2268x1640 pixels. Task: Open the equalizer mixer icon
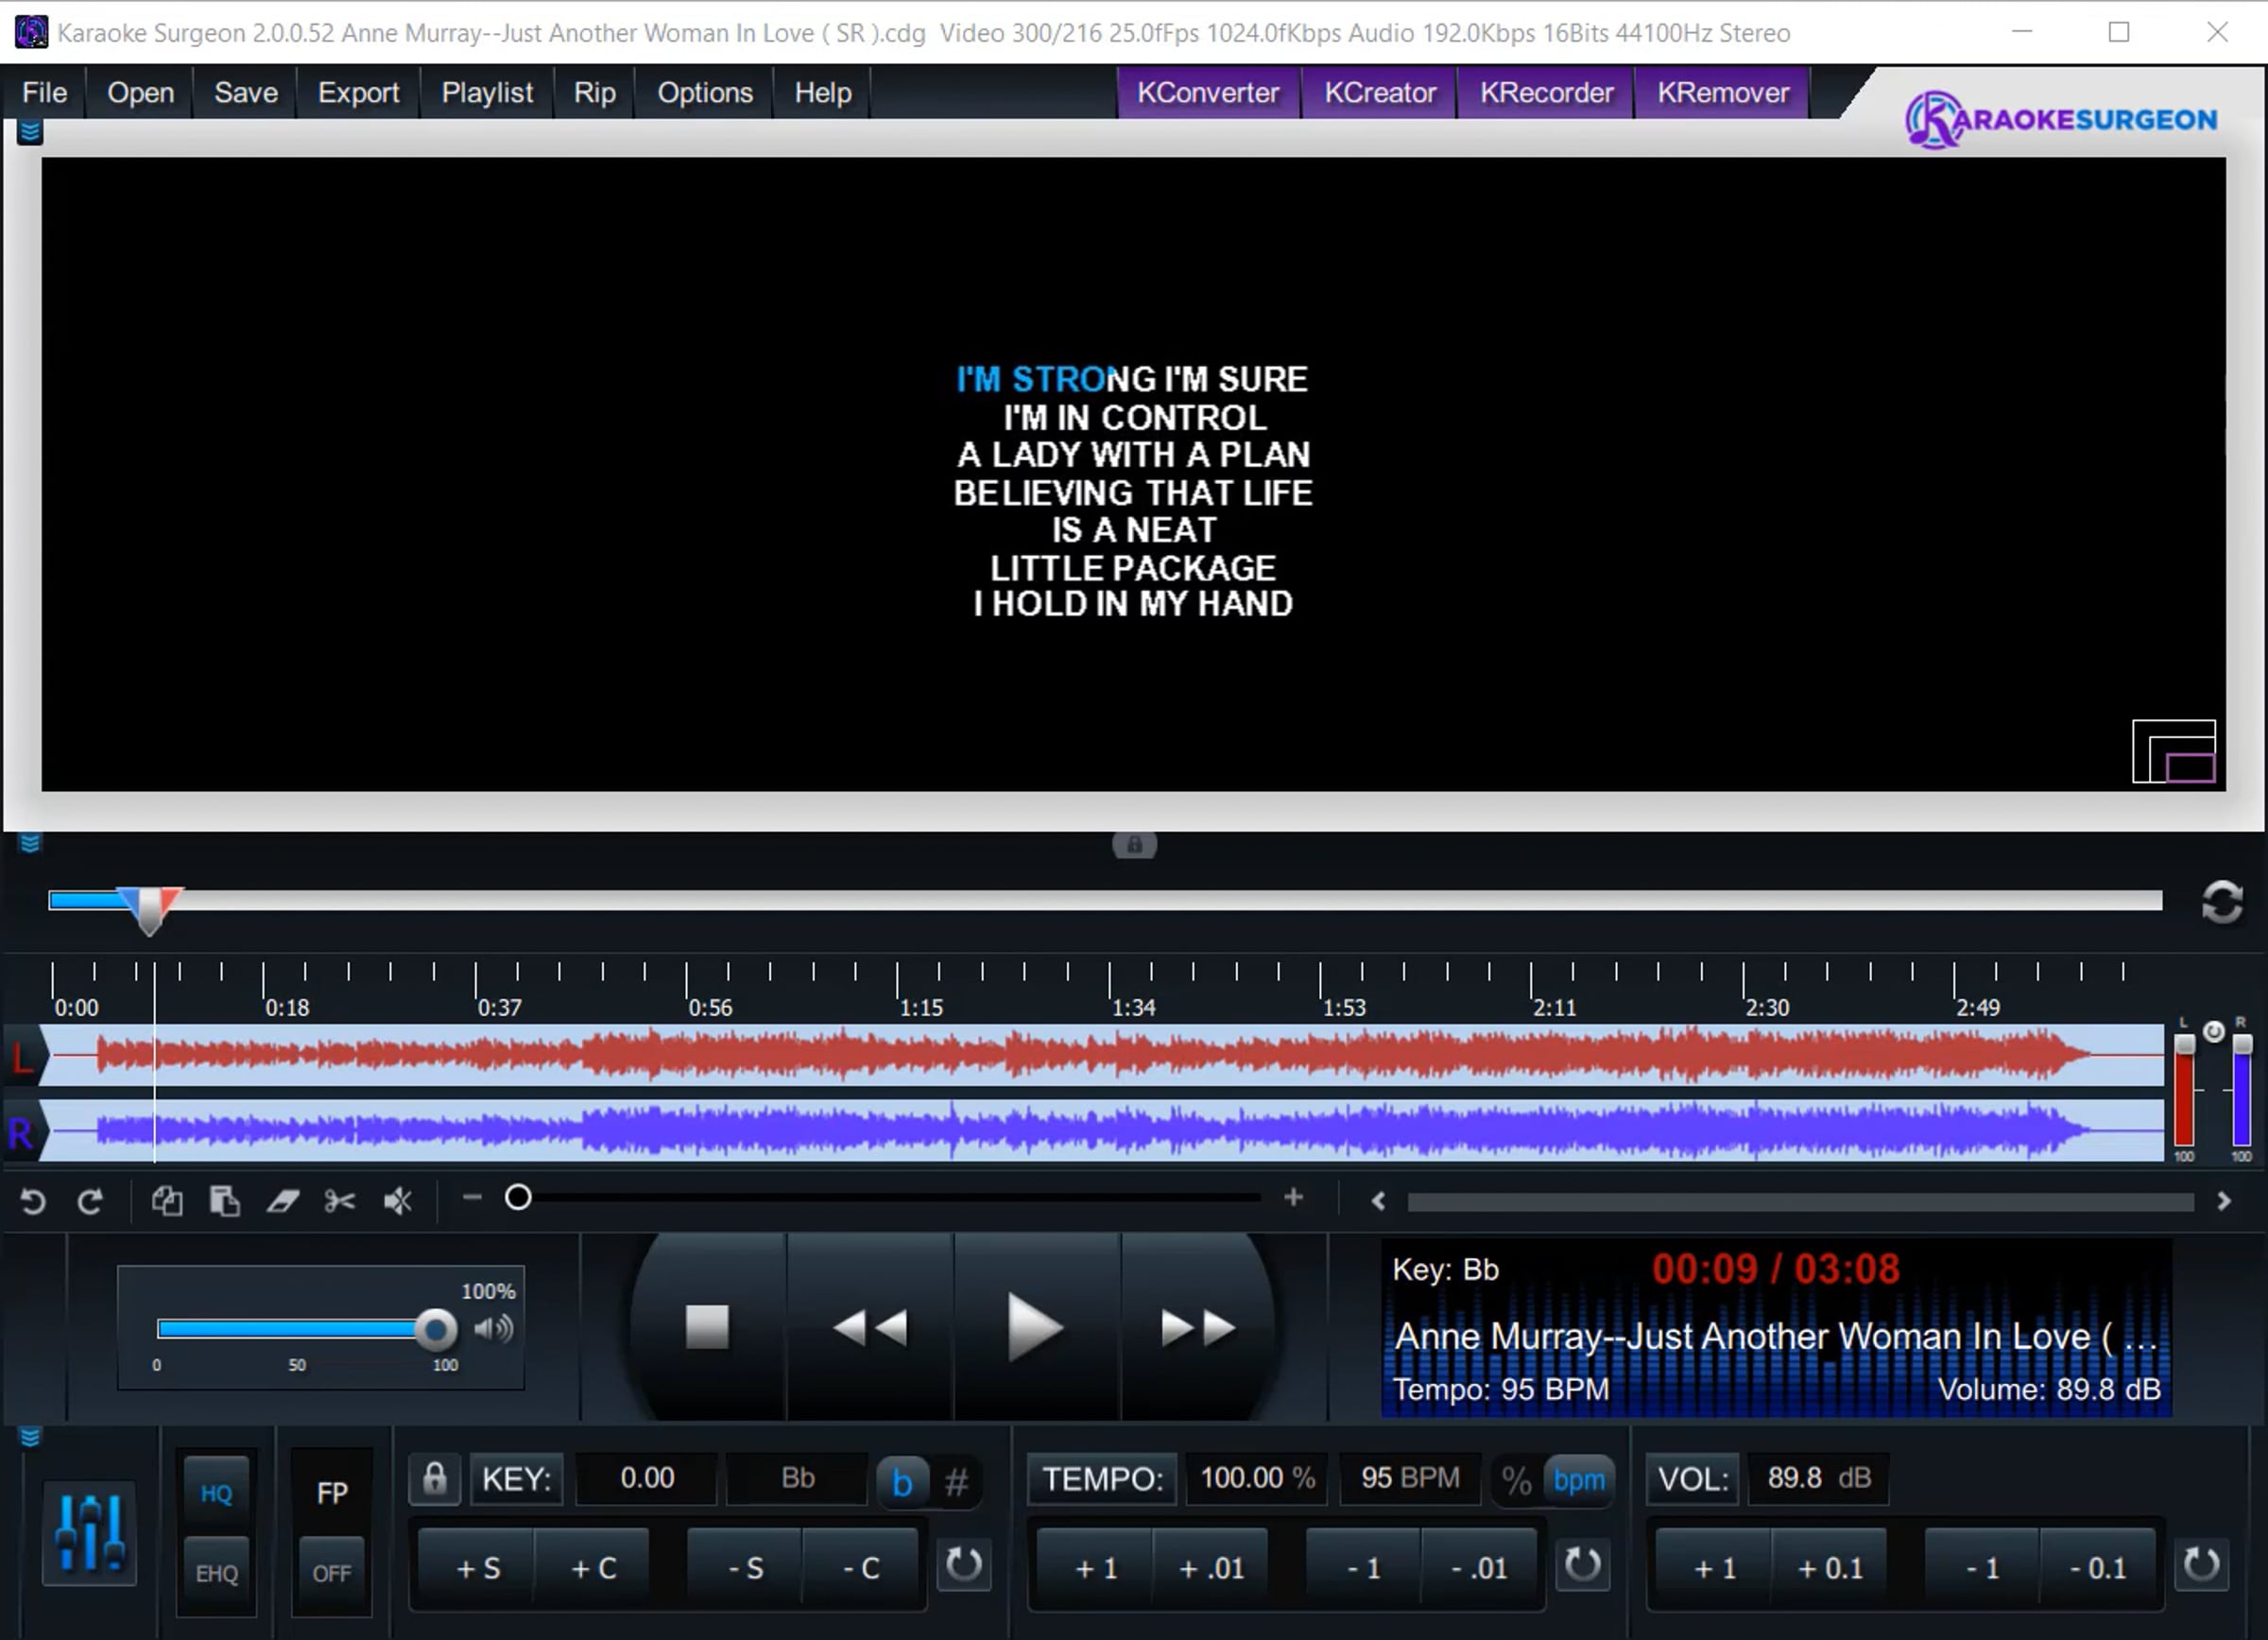pyautogui.click(x=90, y=1532)
